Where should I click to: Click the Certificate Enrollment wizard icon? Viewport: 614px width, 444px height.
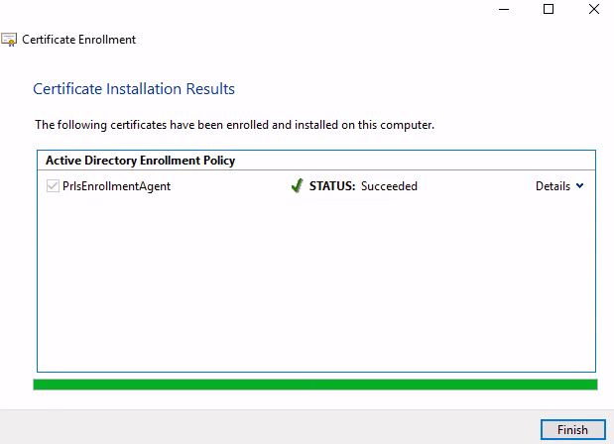(x=10, y=40)
